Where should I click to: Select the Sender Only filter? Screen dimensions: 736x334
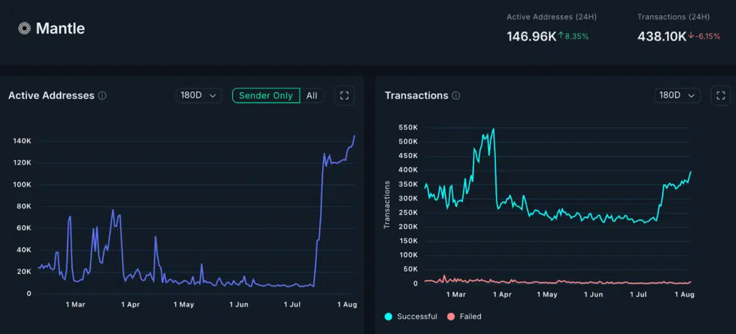coord(265,96)
